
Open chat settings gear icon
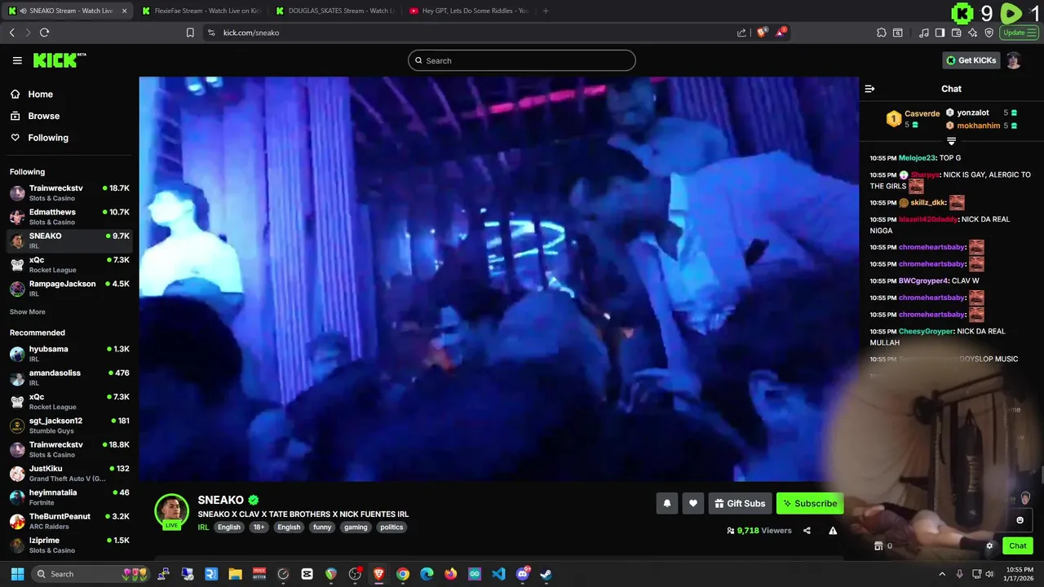click(989, 546)
